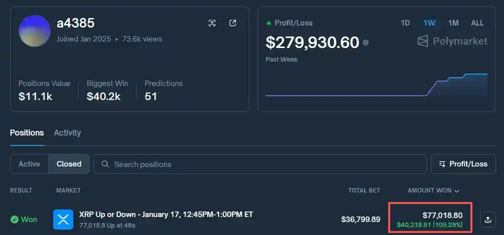This screenshot has width=504, height=235.
Task: Open the Profit/Loss sort dropdown
Action: click(x=463, y=164)
